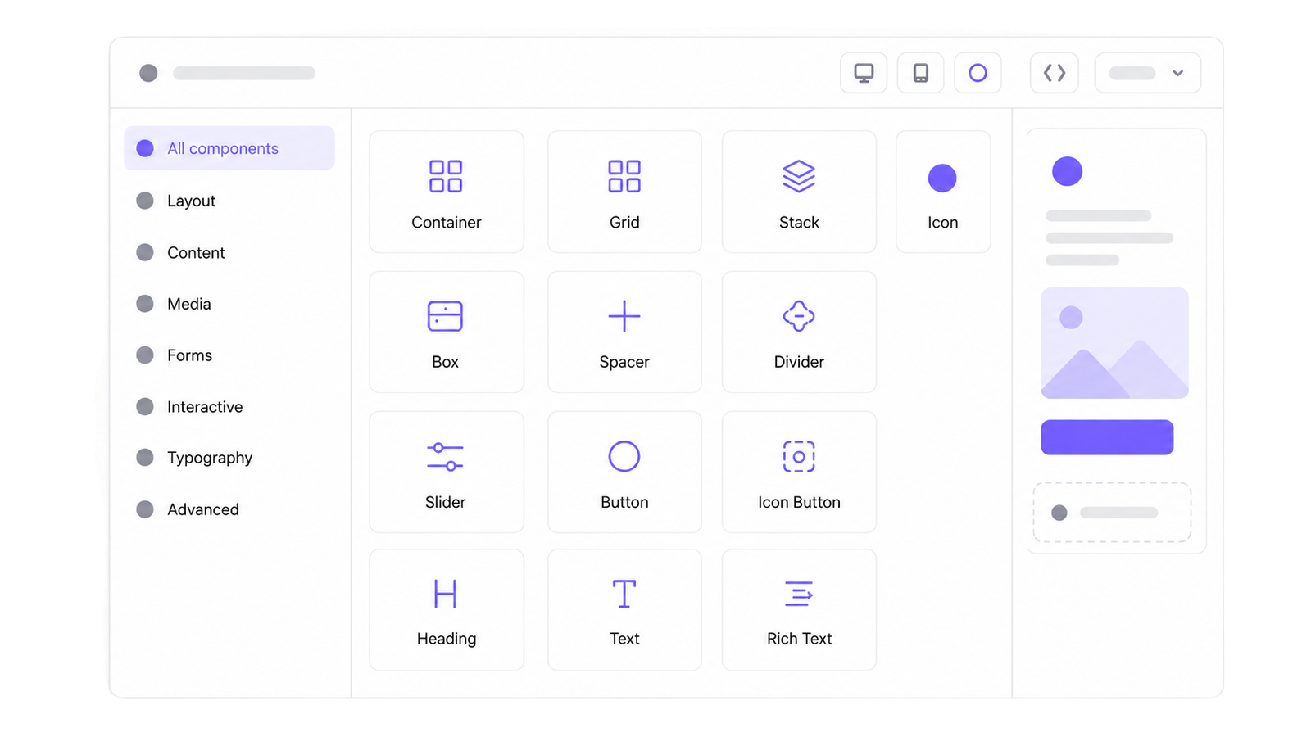This screenshot has height=737, width=1311.
Task: Switch to tablet preview mode
Action: (921, 73)
